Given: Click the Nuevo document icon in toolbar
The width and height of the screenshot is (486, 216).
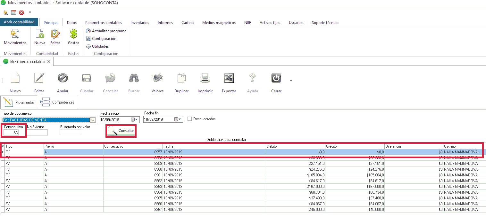Looking at the screenshot, I should coord(15,78).
